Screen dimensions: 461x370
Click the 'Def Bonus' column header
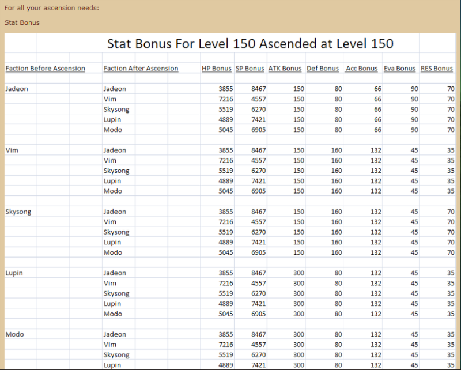coord(323,68)
